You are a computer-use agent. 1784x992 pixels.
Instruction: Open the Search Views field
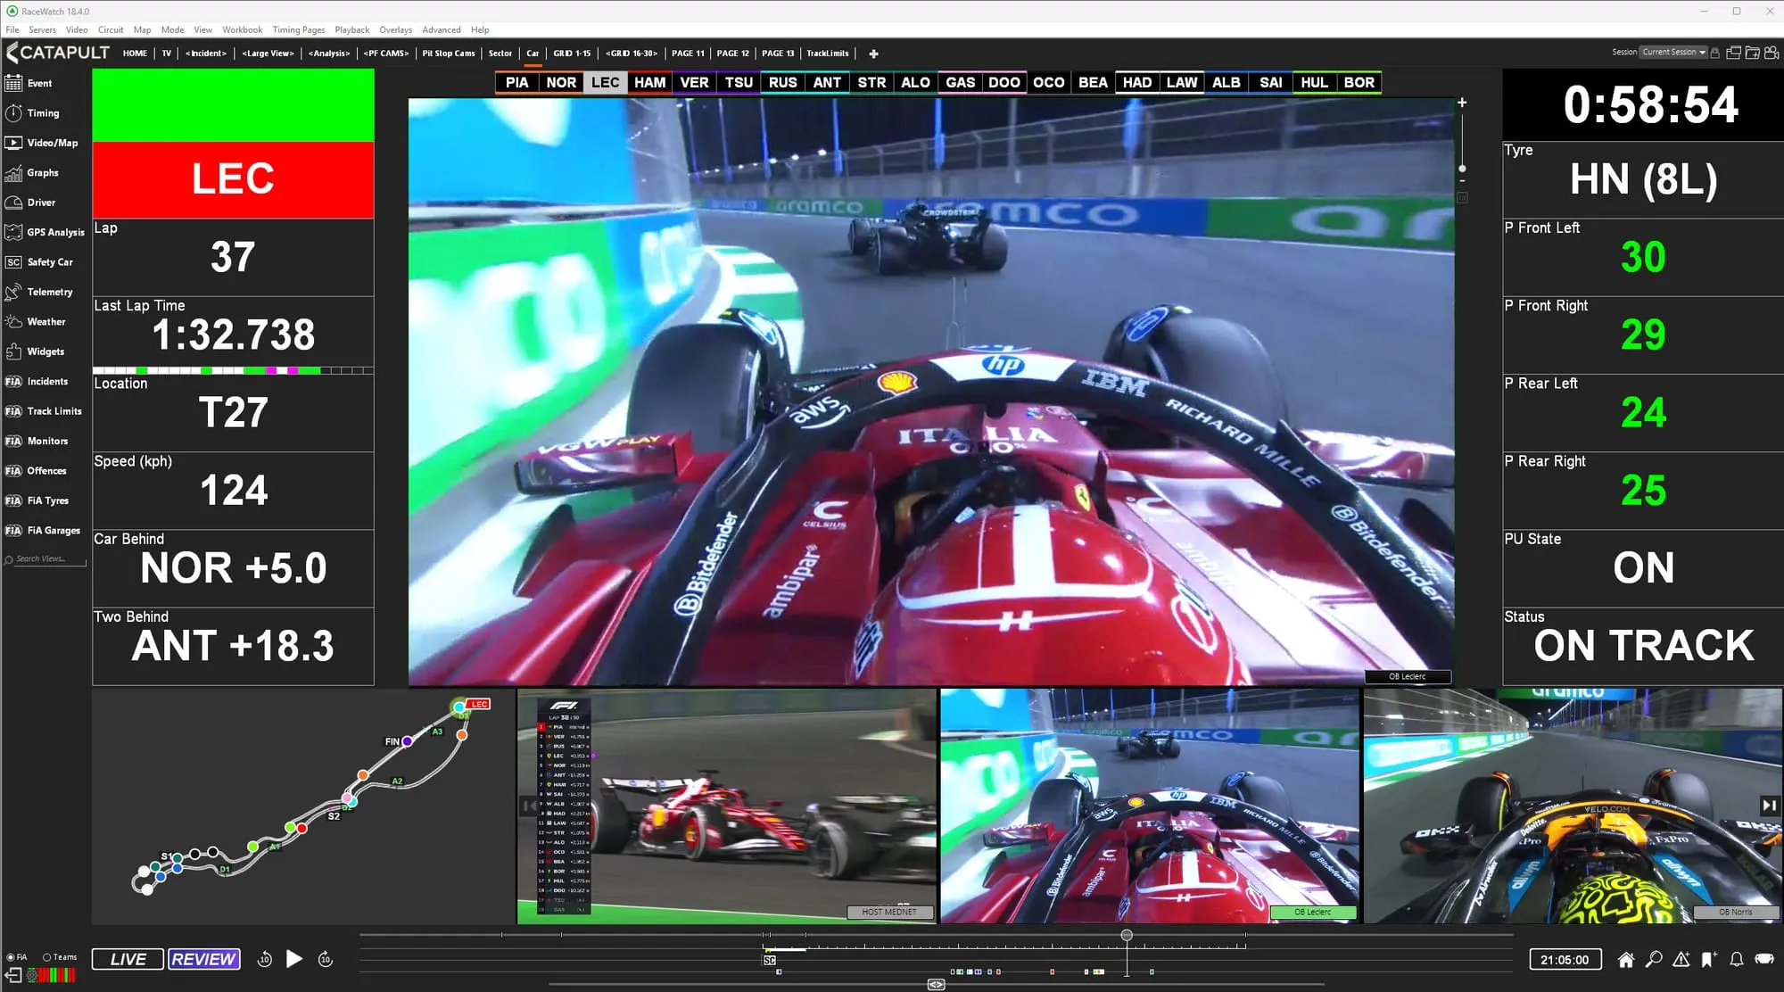pos(45,559)
